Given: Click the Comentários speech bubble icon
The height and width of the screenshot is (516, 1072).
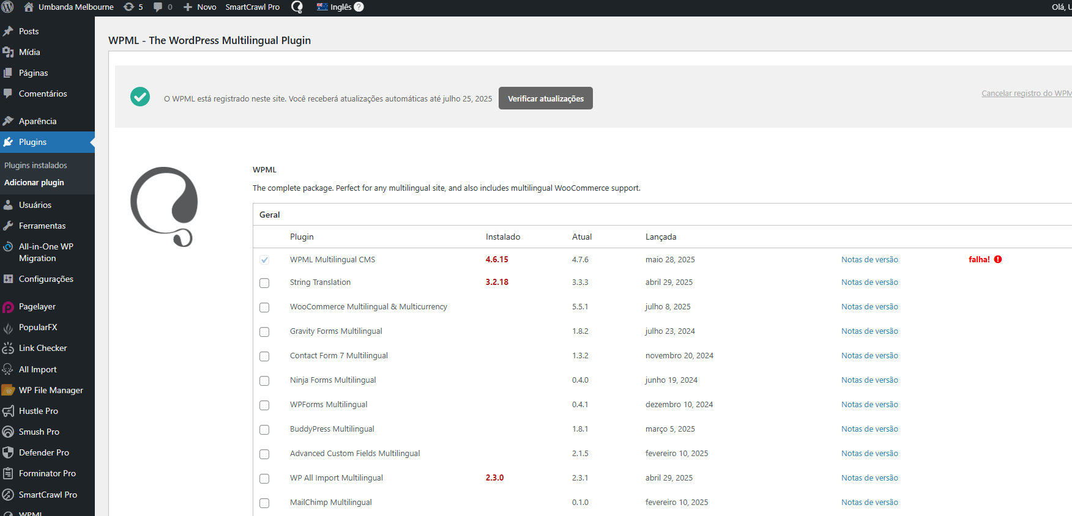Looking at the screenshot, I should click(8, 94).
